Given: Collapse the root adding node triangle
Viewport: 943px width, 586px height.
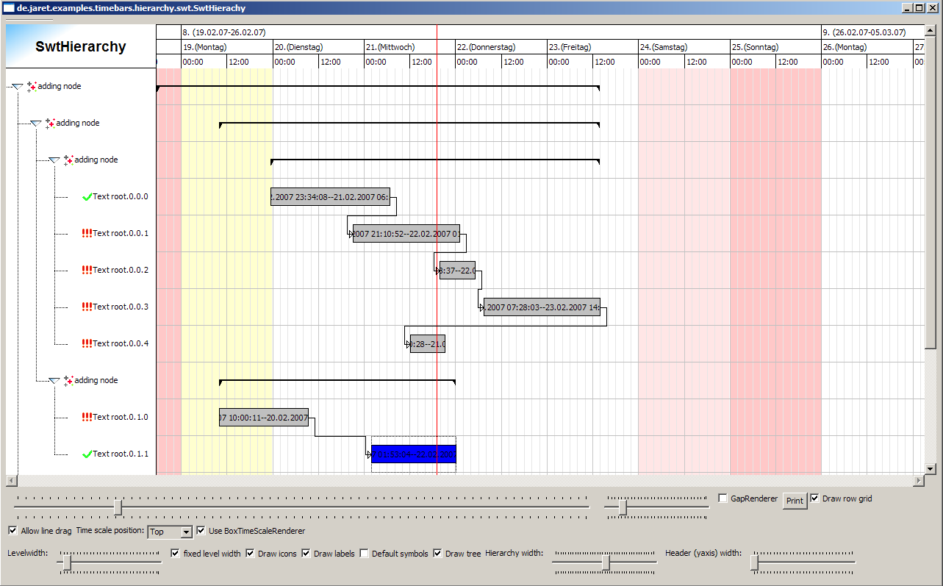Looking at the screenshot, I should [18, 87].
